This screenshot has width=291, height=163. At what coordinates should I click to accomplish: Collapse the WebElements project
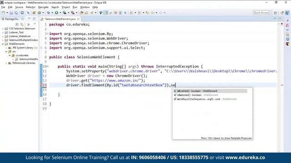3,44
